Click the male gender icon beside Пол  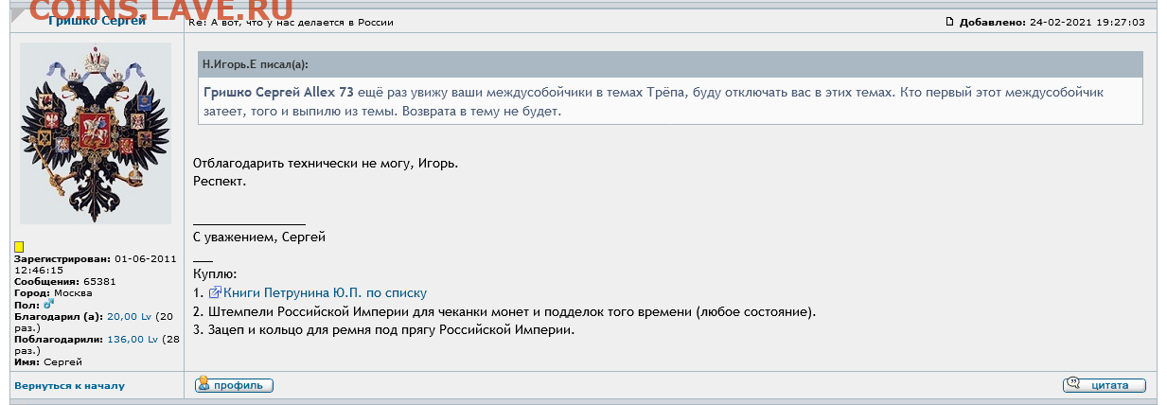point(49,304)
